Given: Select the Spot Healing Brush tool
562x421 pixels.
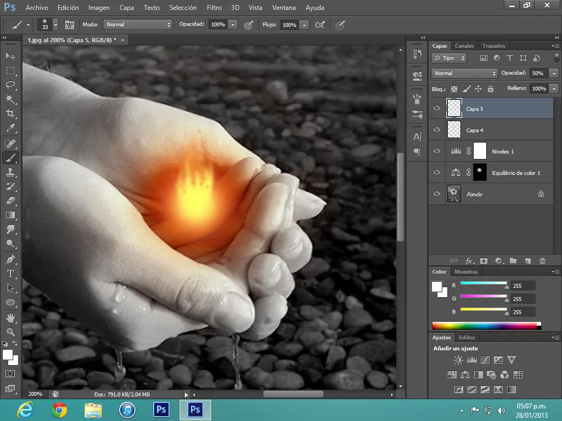Looking at the screenshot, I should [10, 144].
